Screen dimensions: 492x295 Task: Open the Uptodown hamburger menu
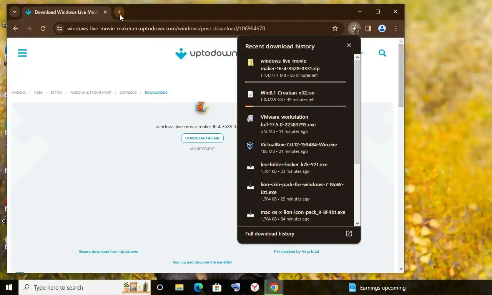point(22,53)
